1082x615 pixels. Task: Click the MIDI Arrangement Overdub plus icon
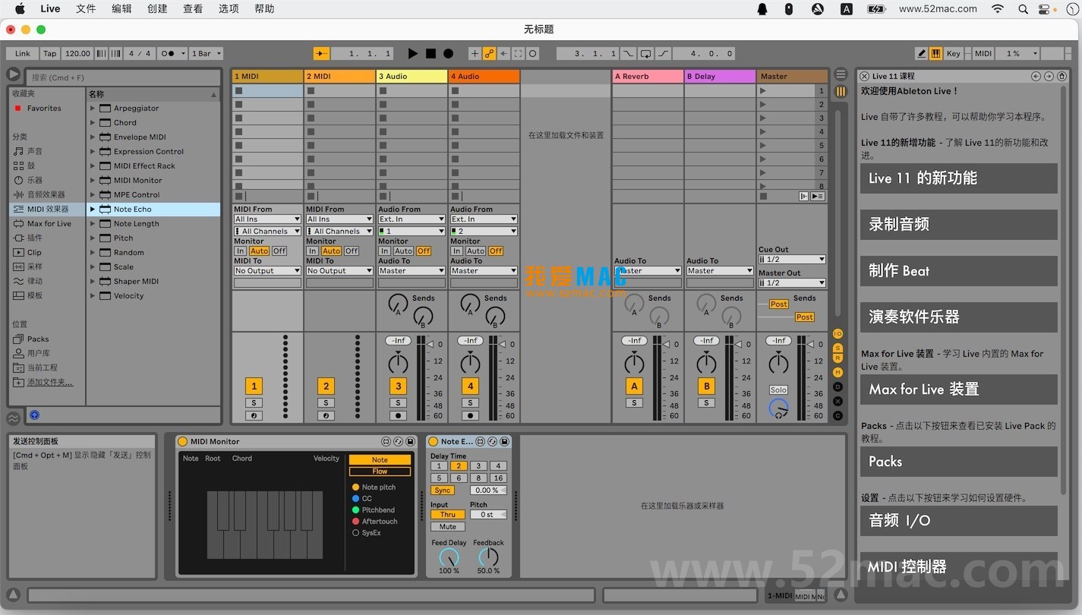(475, 53)
